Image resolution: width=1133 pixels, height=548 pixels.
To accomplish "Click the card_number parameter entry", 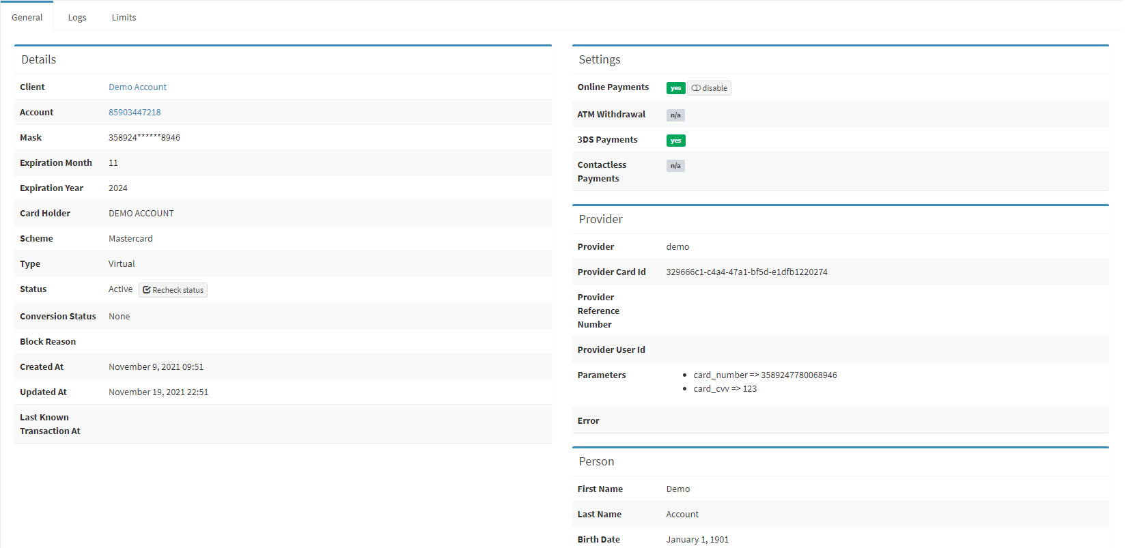I will pos(765,375).
